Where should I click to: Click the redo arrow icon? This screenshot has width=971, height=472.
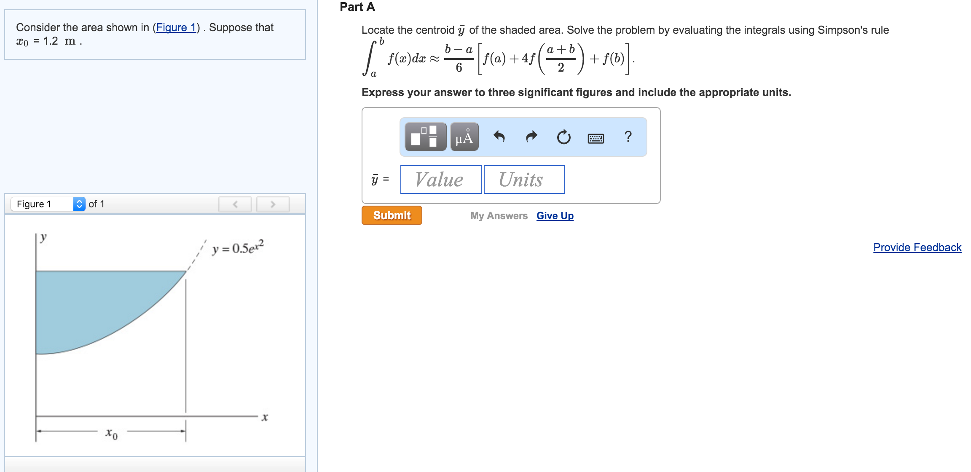point(531,137)
